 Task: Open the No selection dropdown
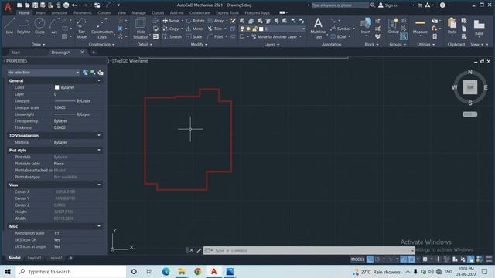click(x=43, y=72)
